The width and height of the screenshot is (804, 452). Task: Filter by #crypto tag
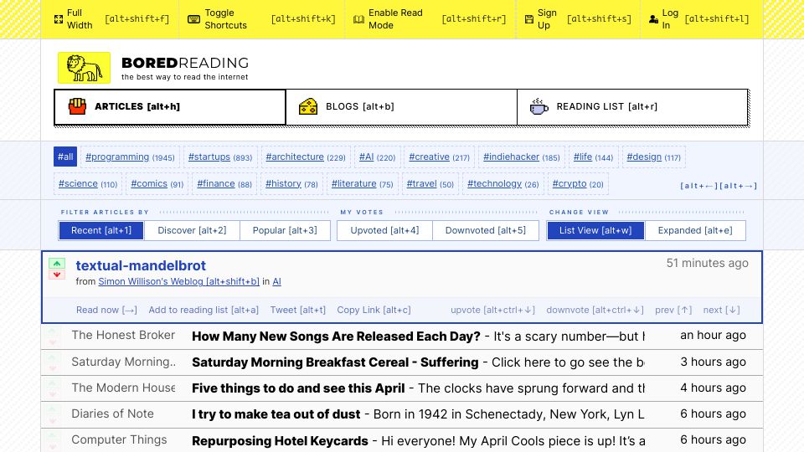tap(578, 183)
